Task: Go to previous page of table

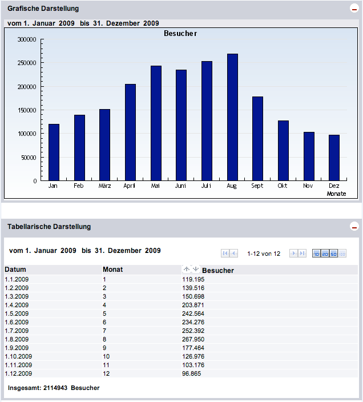Action: (234, 254)
